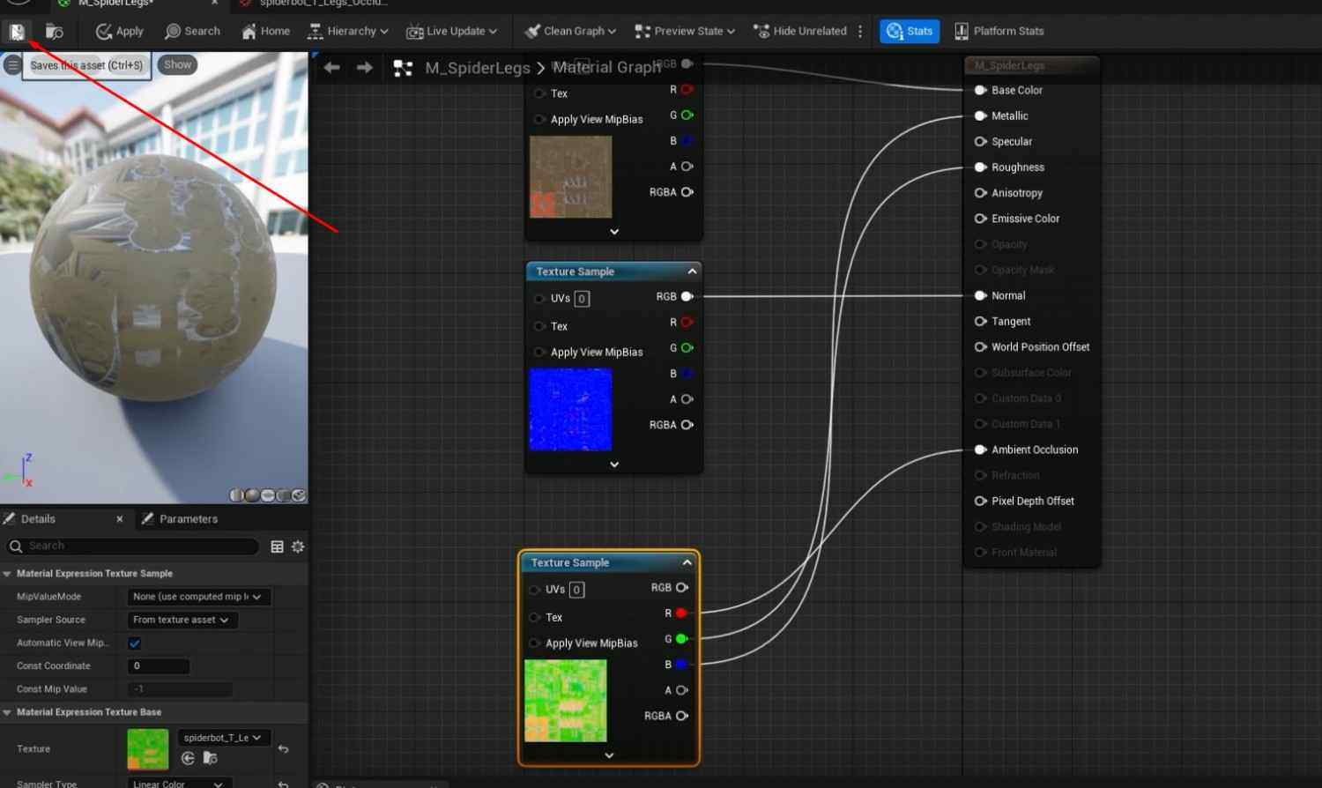Click the RGBA output pin on selected node
The image size is (1322, 788).
tap(681, 716)
